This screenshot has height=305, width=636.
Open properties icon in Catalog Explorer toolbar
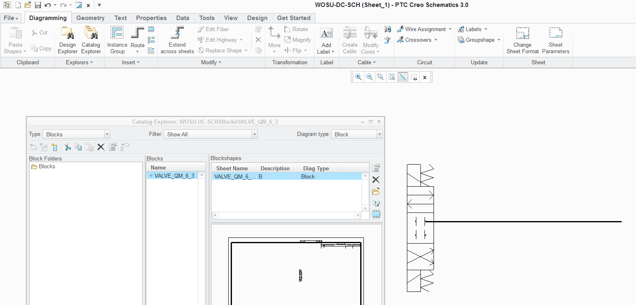(x=113, y=147)
